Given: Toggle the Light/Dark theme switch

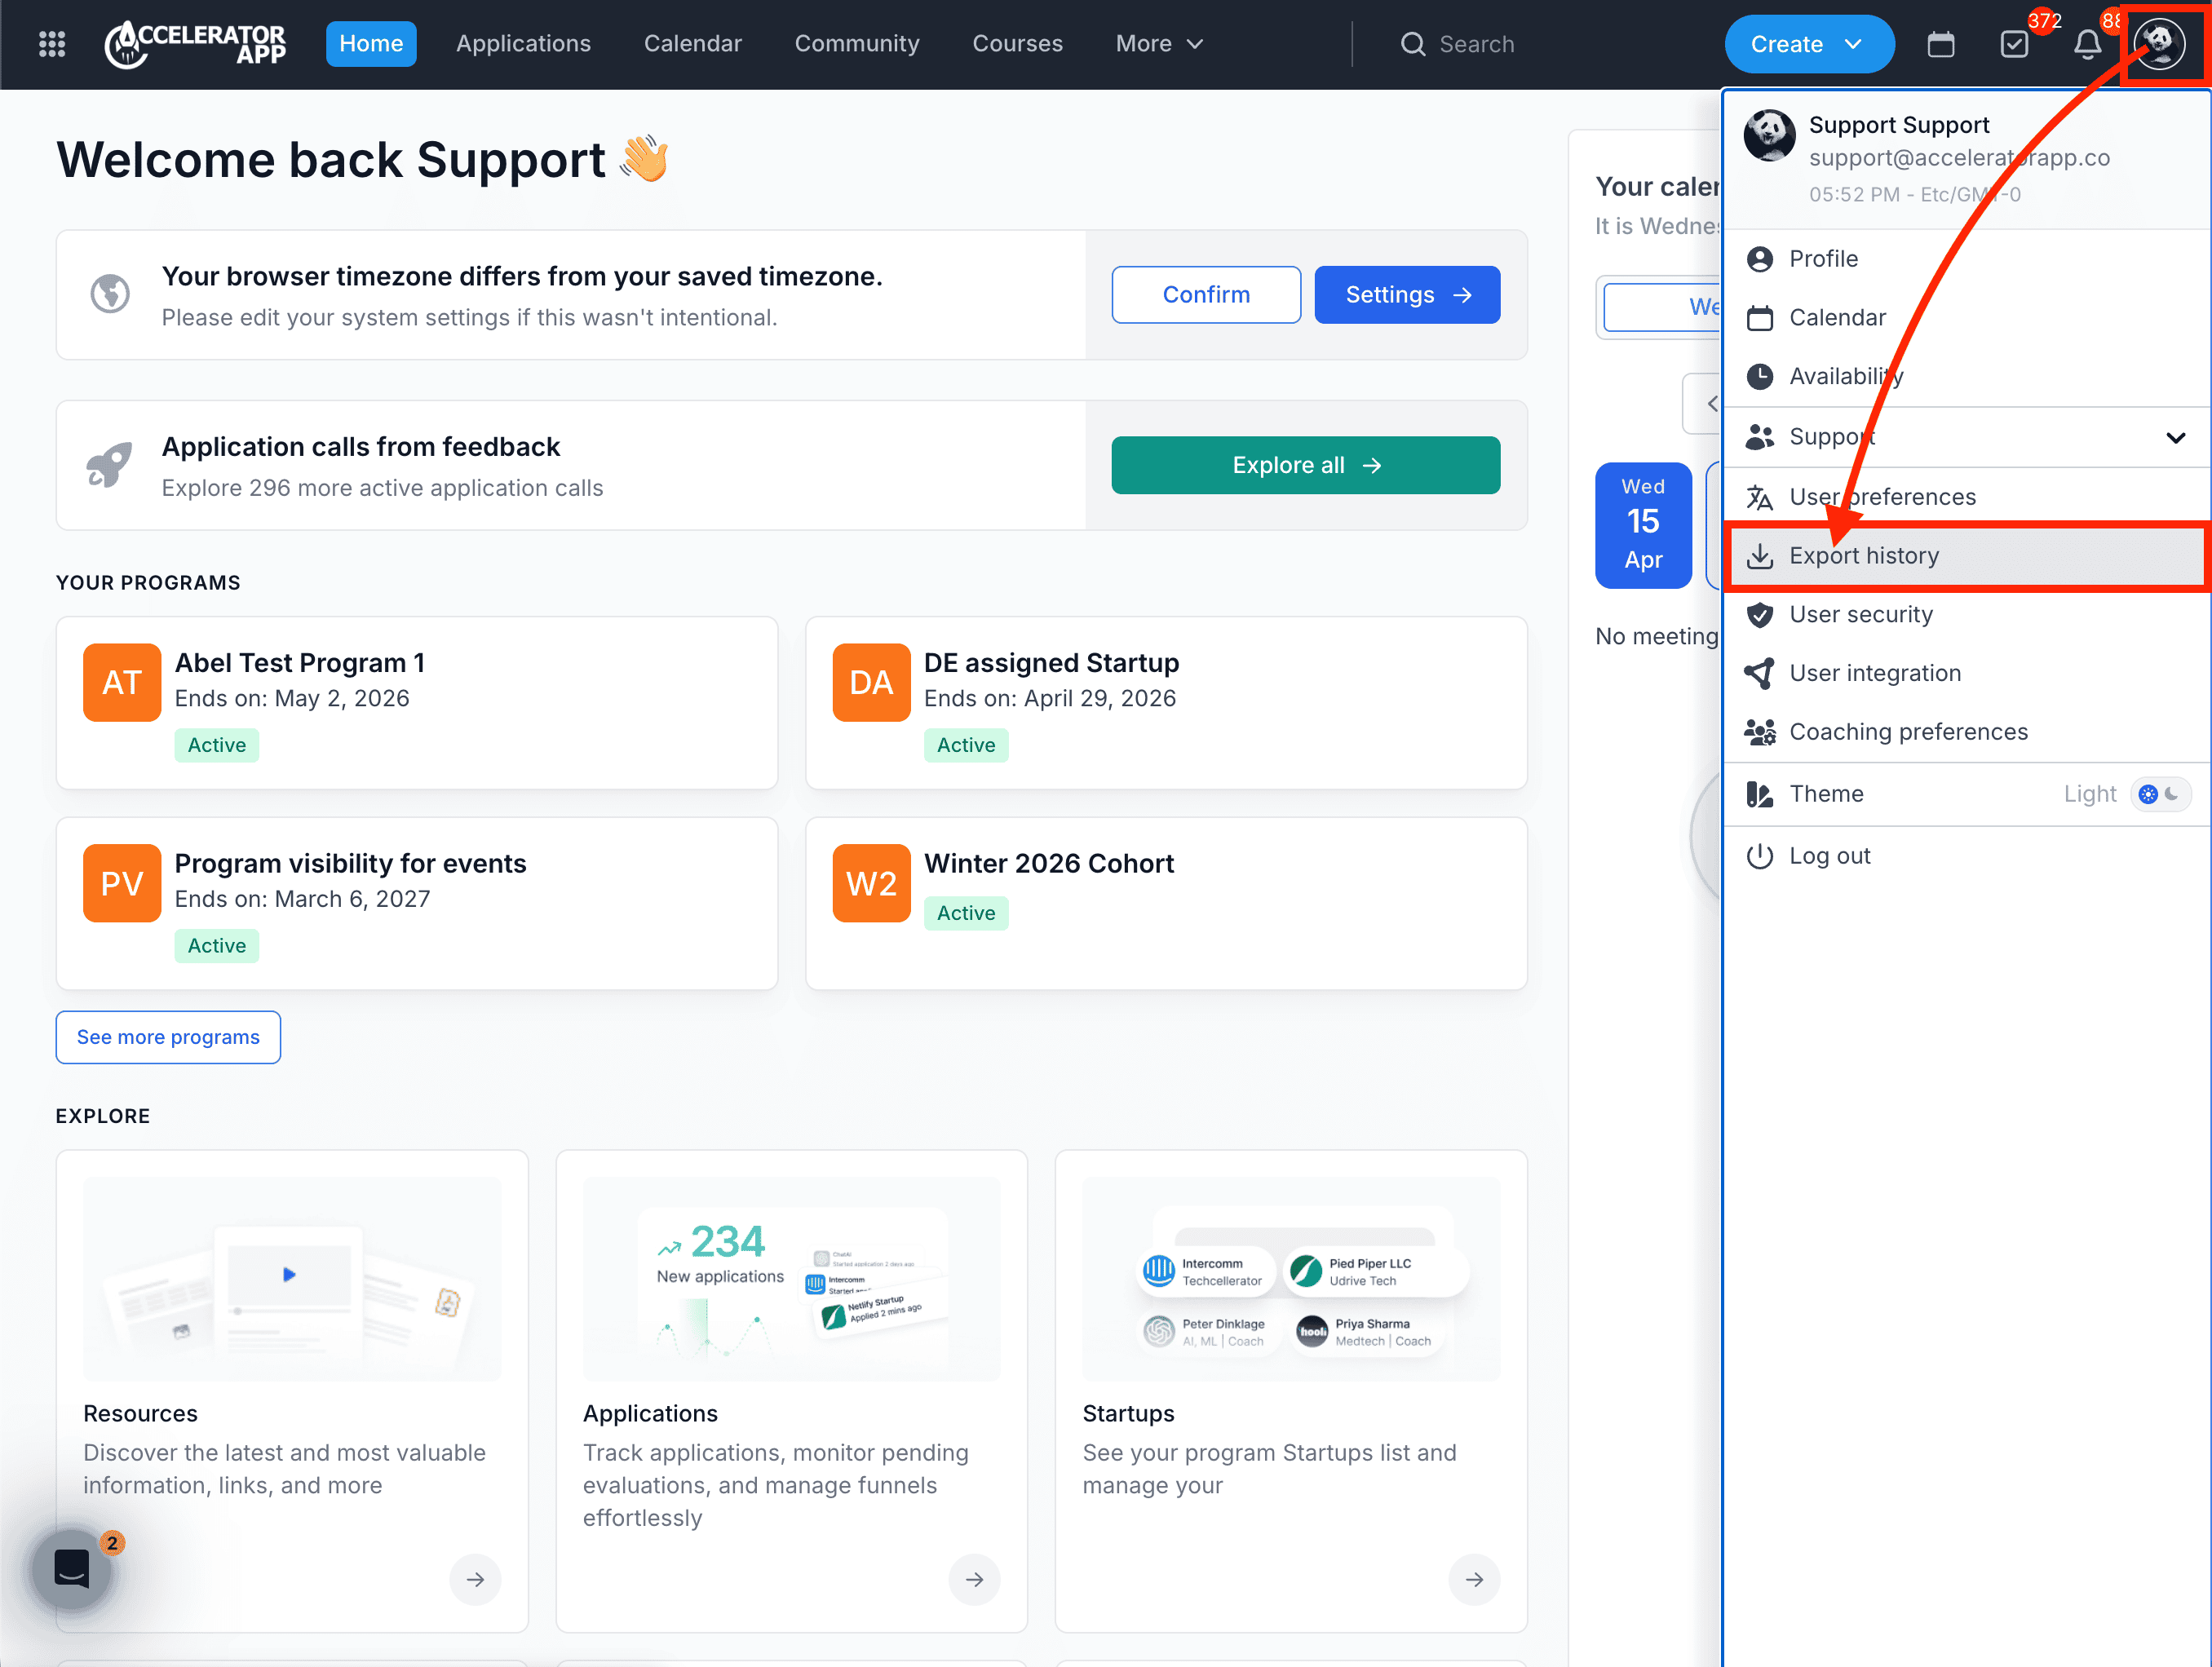Looking at the screenshot, I should pos(2159,794).
